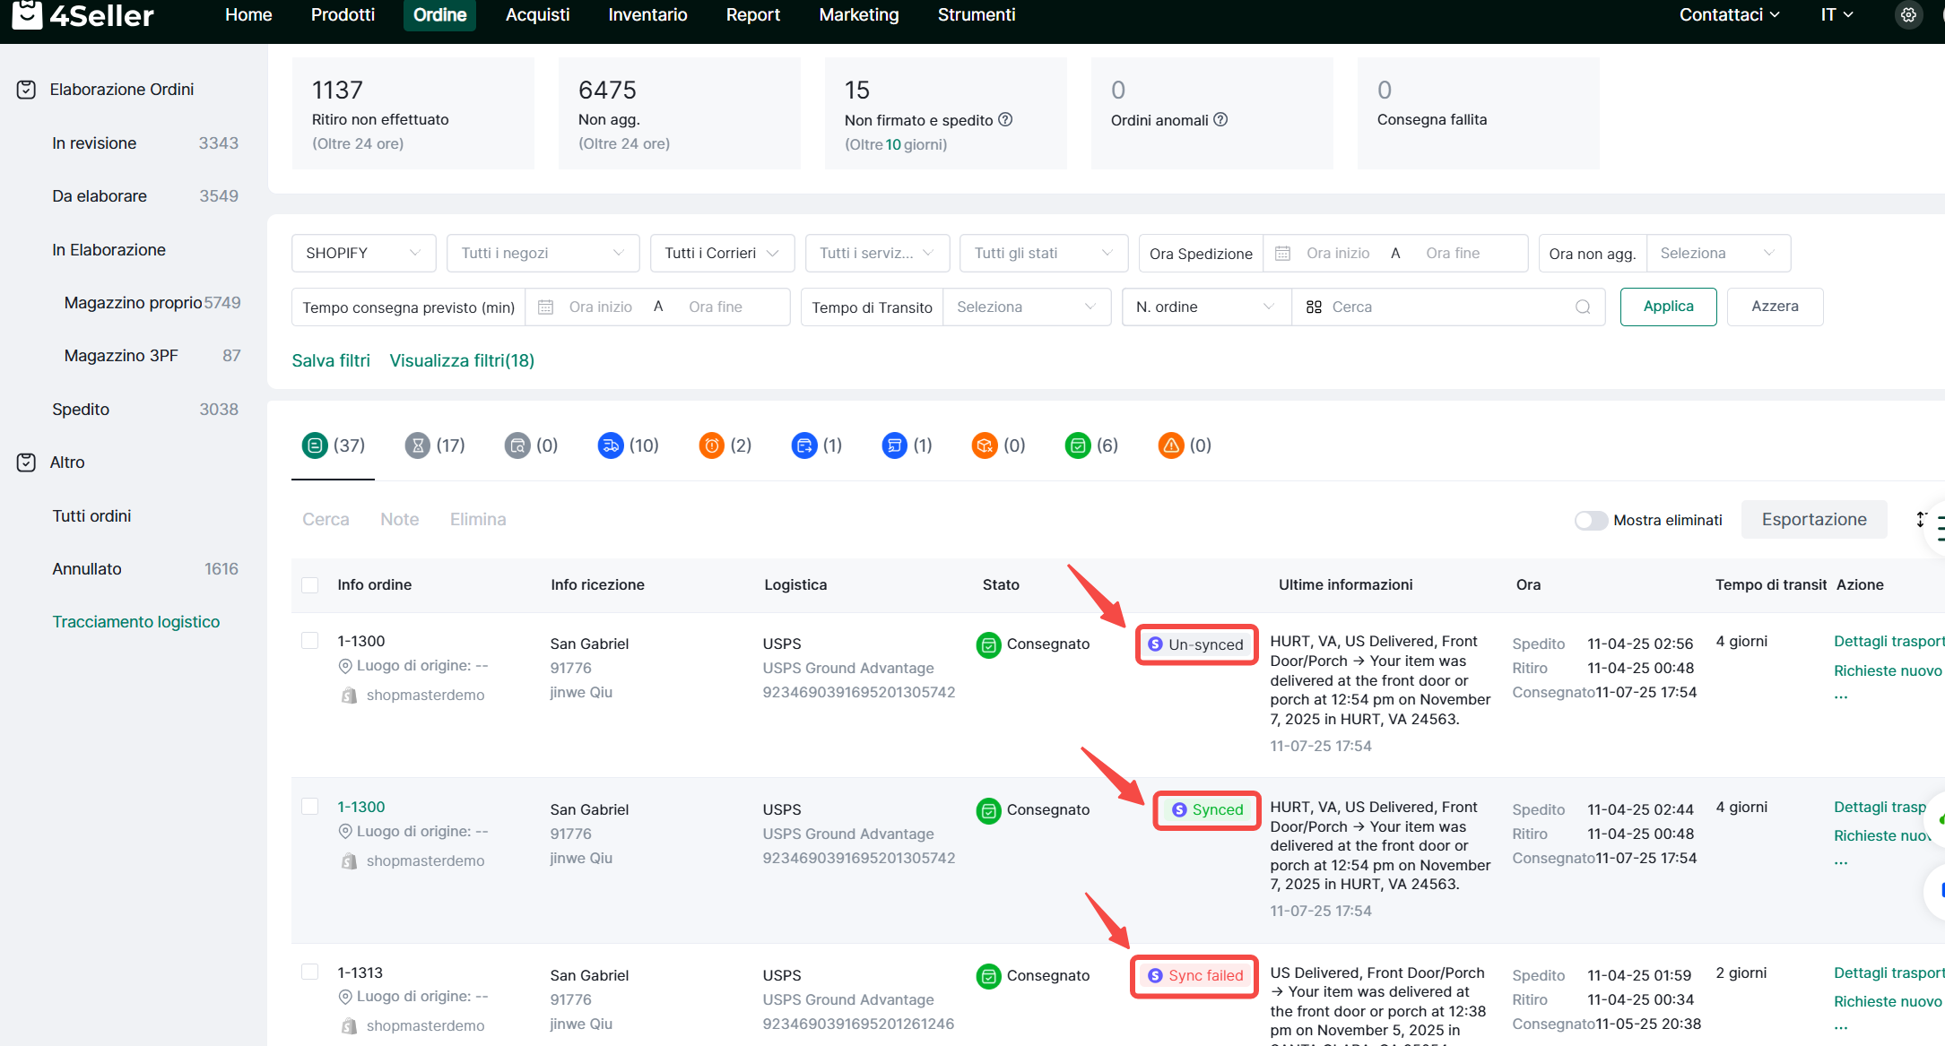The image size is (1945, 1046).
Task: Click the orange warning triangle status icon (0)
Action: click(1171, 445)
